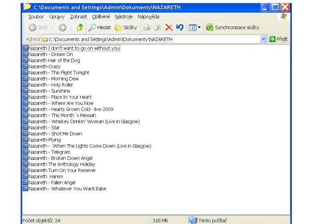Select file 'Nazareth Hair of the Dog'

[x=52, y=60]
